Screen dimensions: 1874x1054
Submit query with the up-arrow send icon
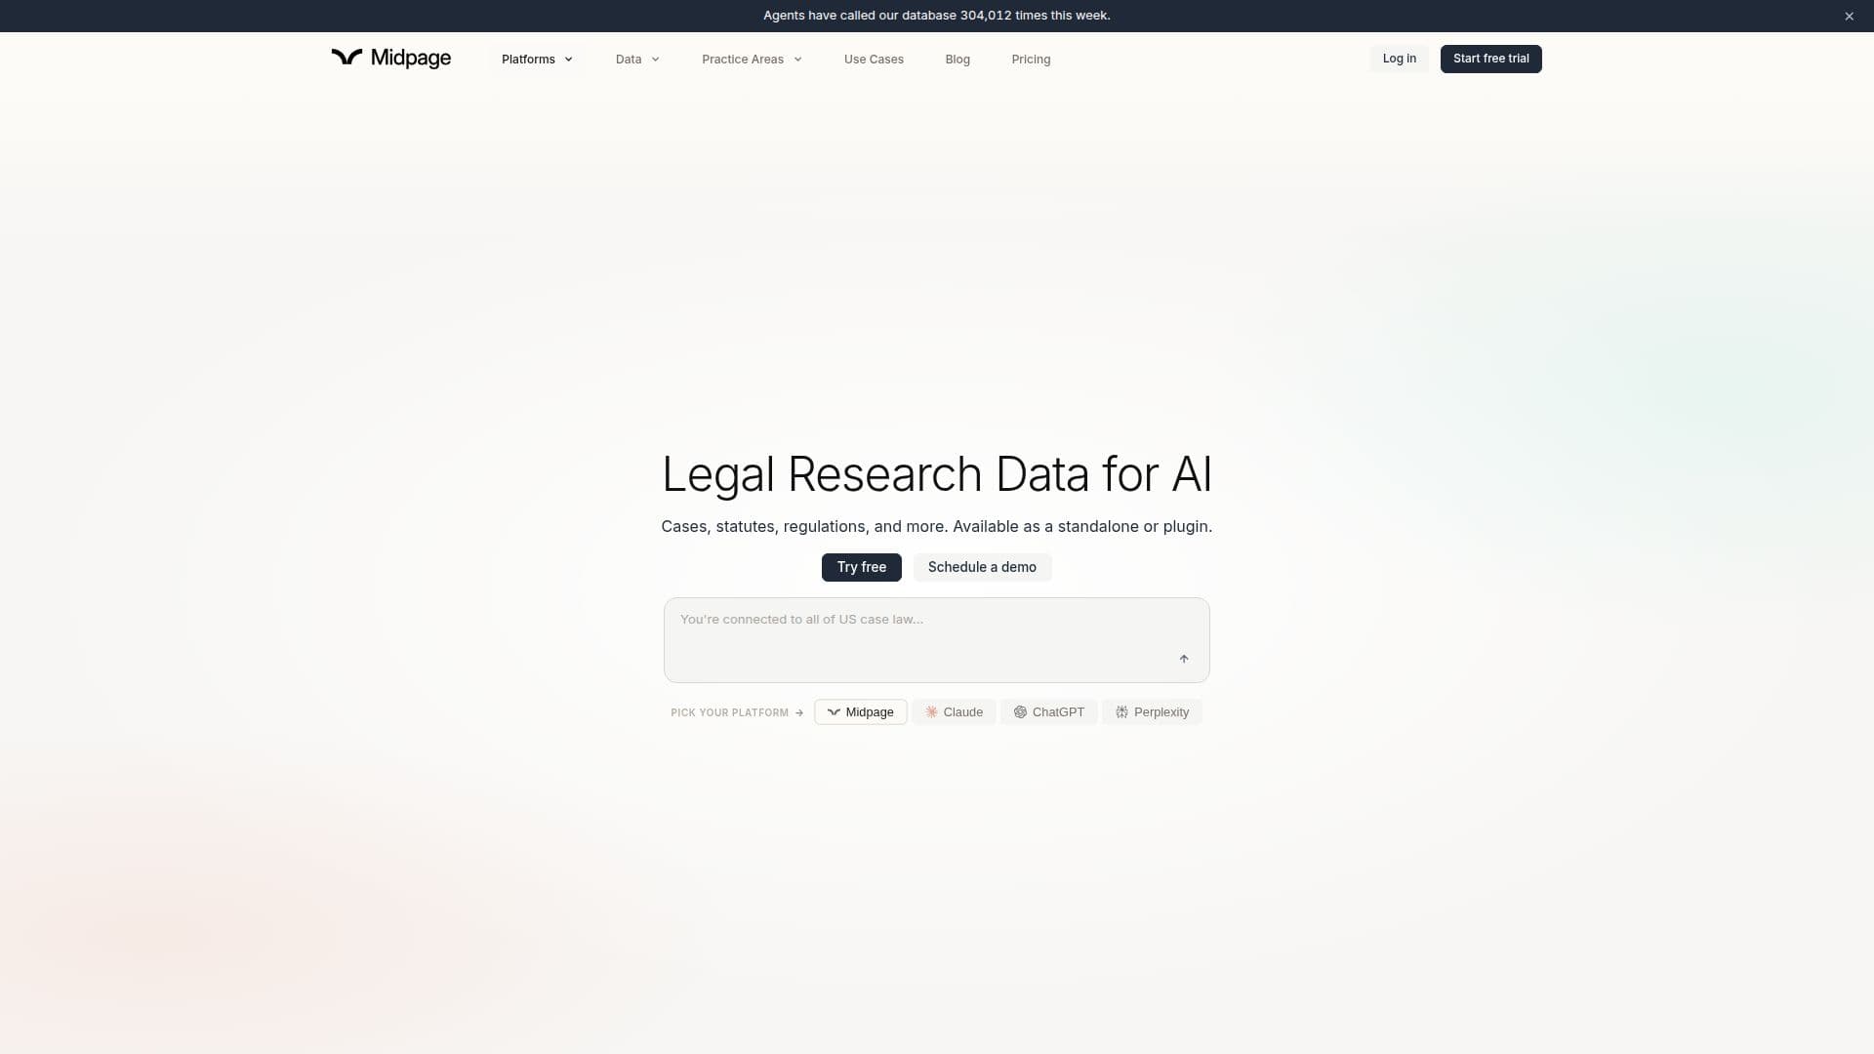(1184, 659)
